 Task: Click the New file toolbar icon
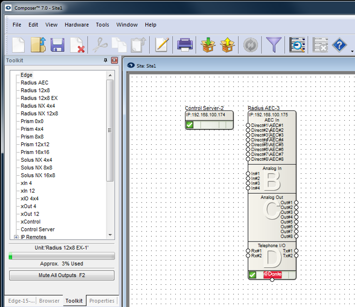click(x=18, y=45)
